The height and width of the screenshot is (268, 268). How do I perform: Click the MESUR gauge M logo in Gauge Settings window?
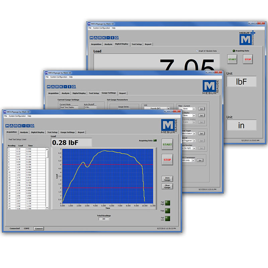click(211, 87)
